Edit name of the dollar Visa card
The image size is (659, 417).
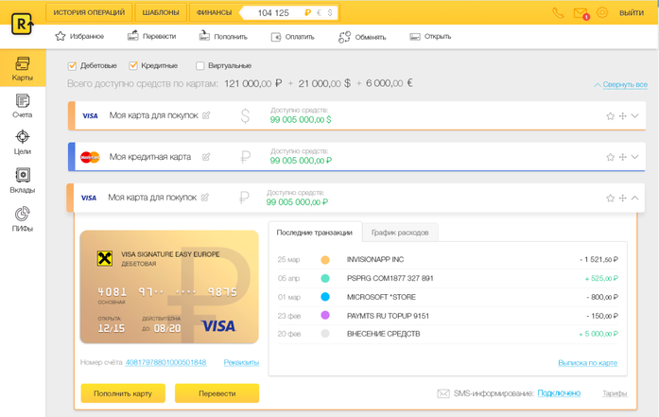206,115
